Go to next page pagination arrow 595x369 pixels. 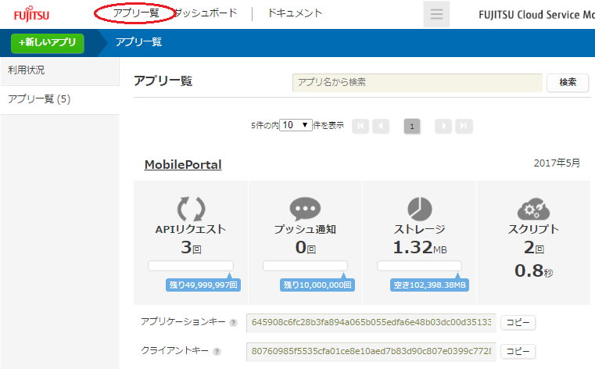[443, 126]
